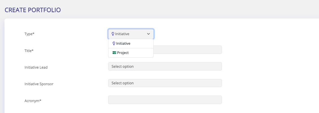Click the green Project icon in list

pyautogui.click(x=114, y=53)
